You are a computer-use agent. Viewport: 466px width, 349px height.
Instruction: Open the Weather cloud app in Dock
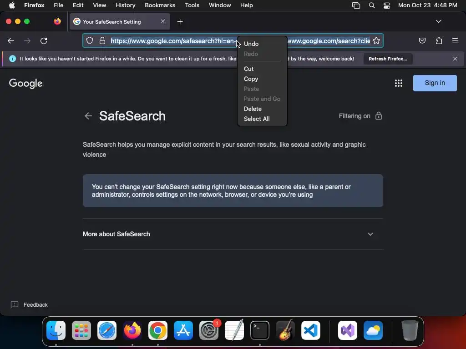tap(373, 330)
